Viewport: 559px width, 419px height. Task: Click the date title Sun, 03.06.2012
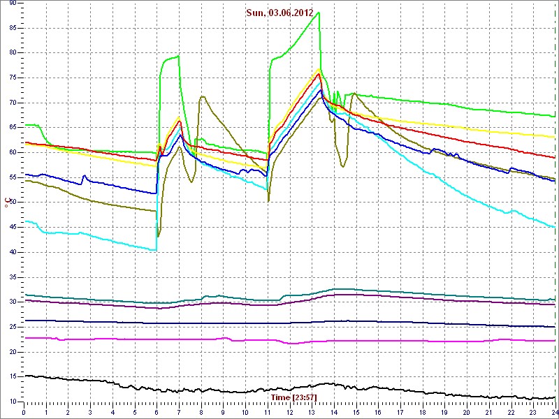pos(279,13)
